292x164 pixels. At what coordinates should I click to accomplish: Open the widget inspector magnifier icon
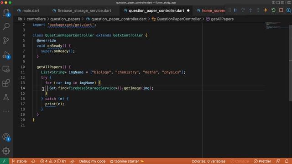(x=289, y=10)
